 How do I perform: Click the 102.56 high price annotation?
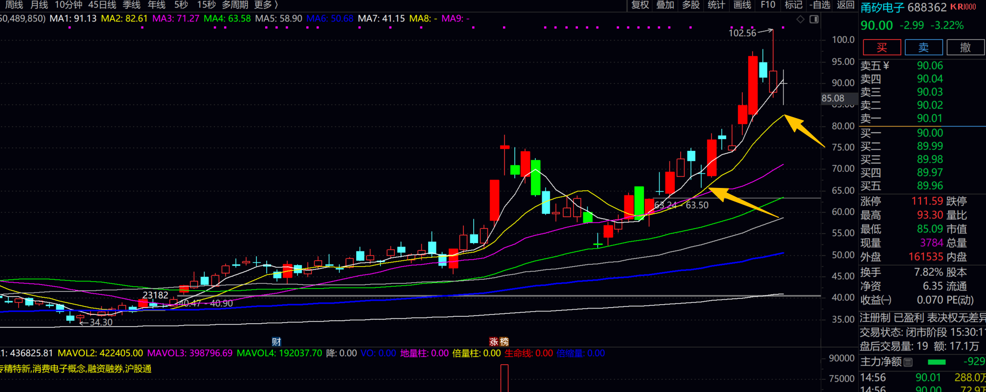pyautogui.click(x=742, y=33)
